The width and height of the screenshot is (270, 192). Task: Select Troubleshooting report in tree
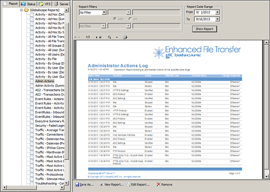tap(50, 184)
